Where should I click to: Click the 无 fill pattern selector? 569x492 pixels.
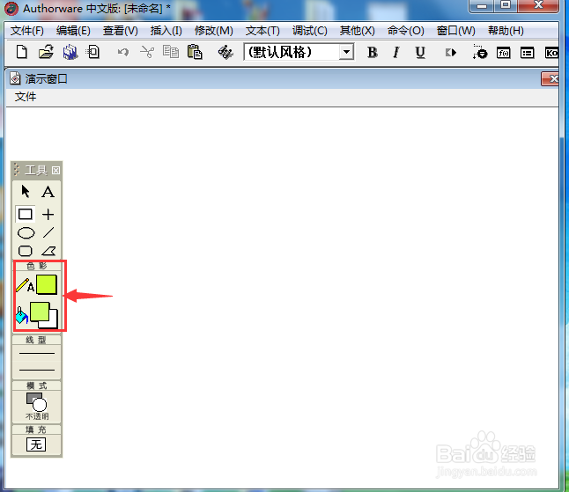point(36,444)
